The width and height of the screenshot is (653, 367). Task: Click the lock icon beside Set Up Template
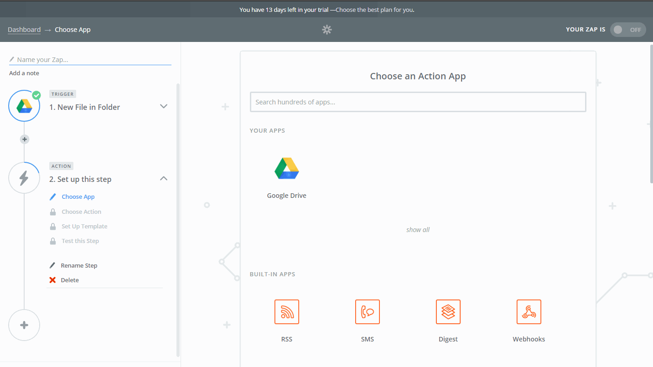[53, 226]
